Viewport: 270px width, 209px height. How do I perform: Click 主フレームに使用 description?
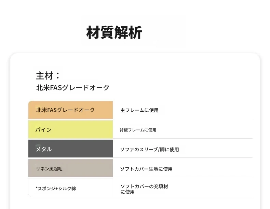tap(139, 110)
